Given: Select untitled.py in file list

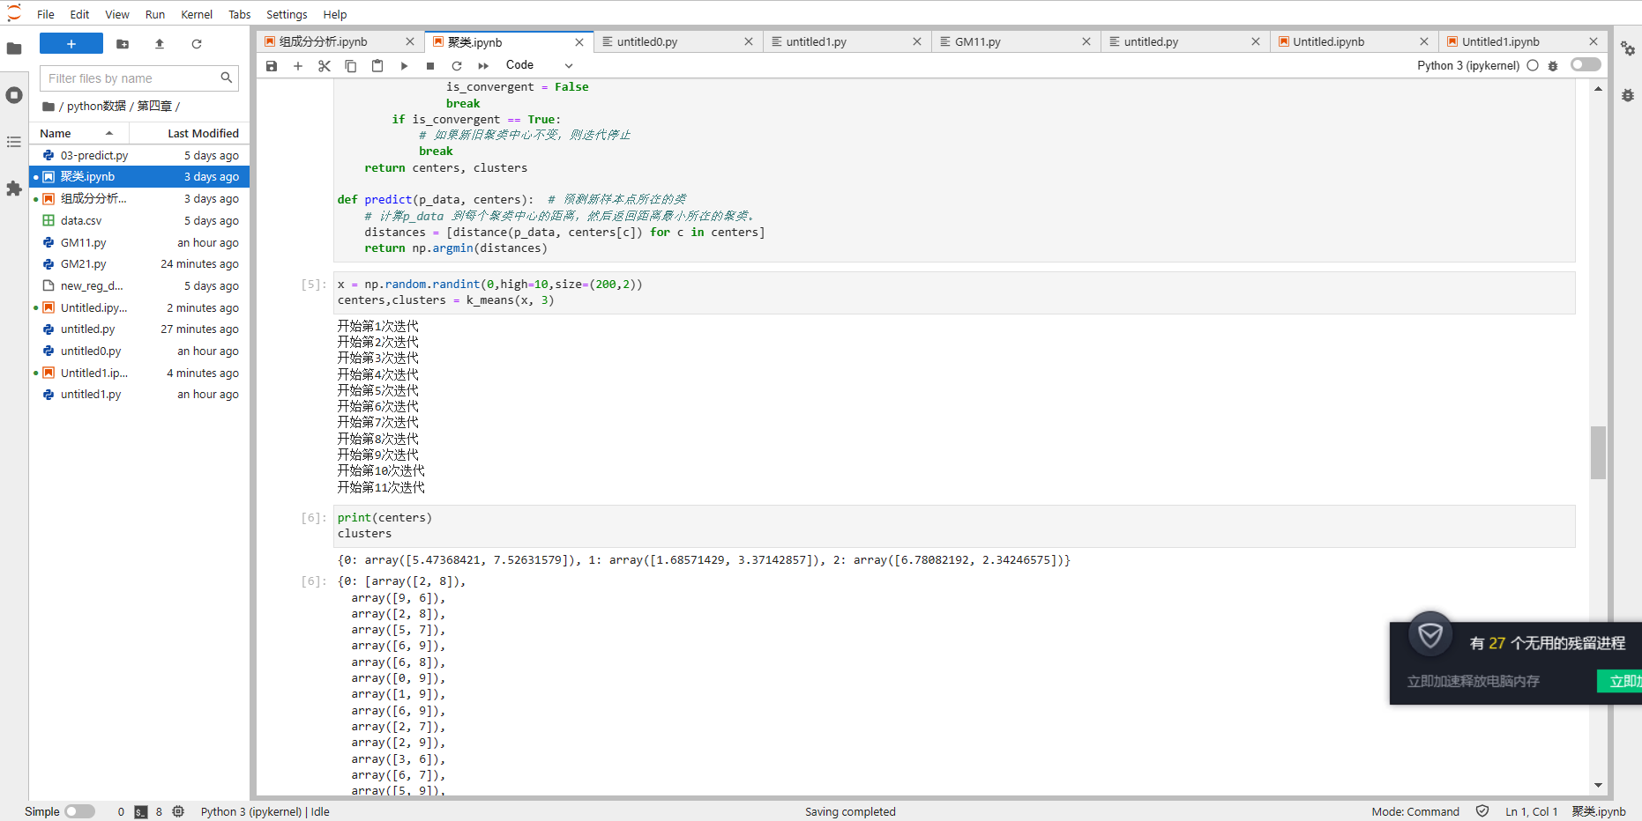Looking at the screenshot, I should 140,329.
